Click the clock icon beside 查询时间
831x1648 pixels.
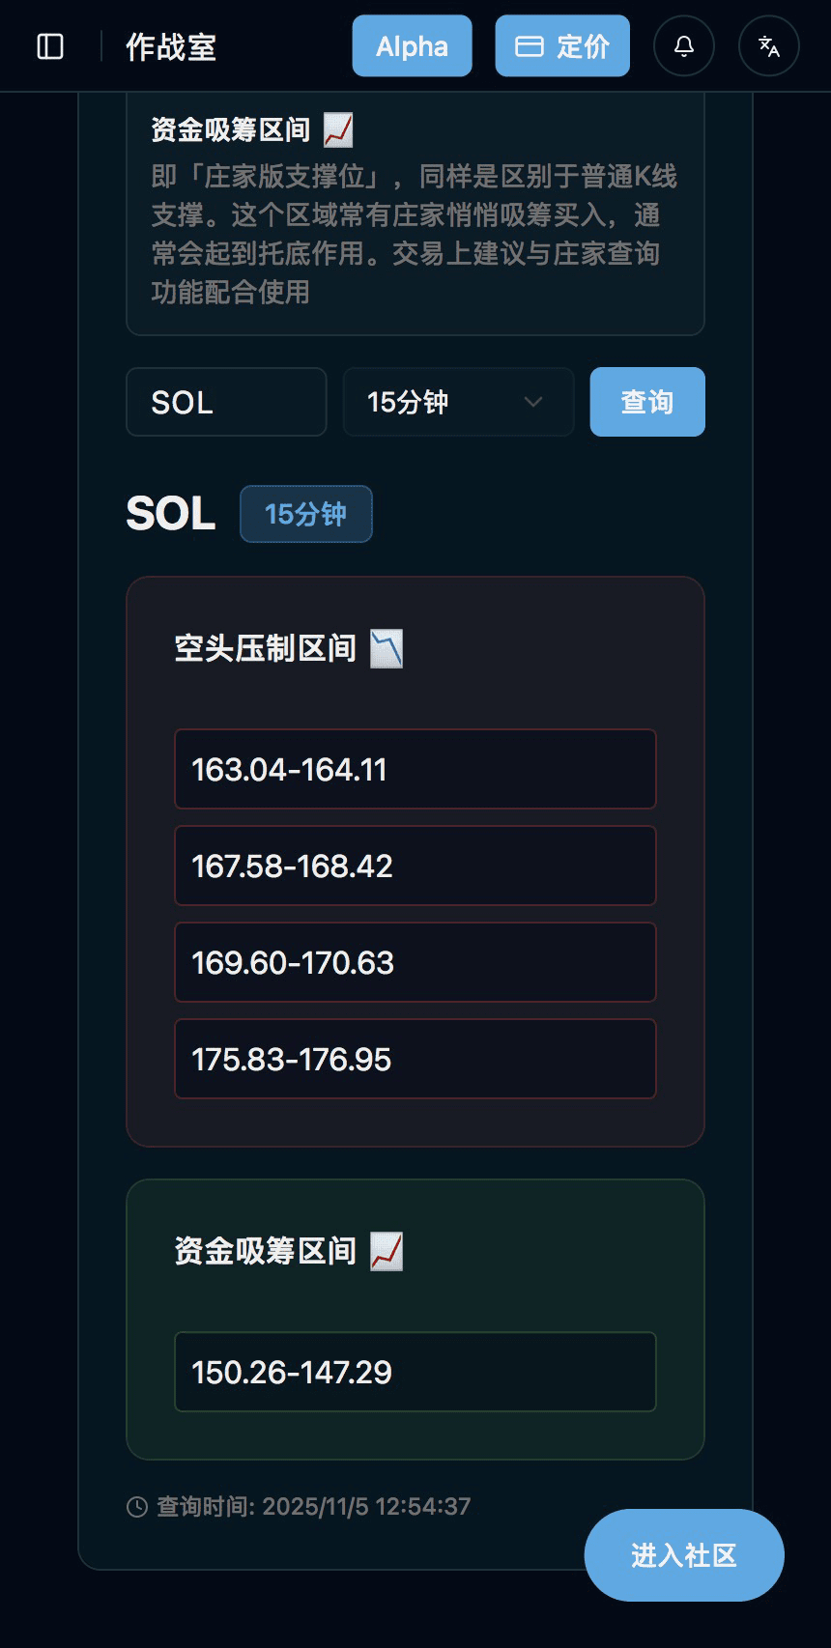point(137,1507)
